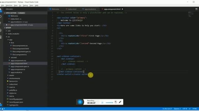199x111 pixels.
Task: Open the Selection menu
Action: (x=9, y=6)
